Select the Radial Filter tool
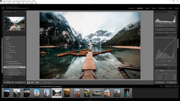The height and width of the screenshot is (101, 180). coord(170,29)
